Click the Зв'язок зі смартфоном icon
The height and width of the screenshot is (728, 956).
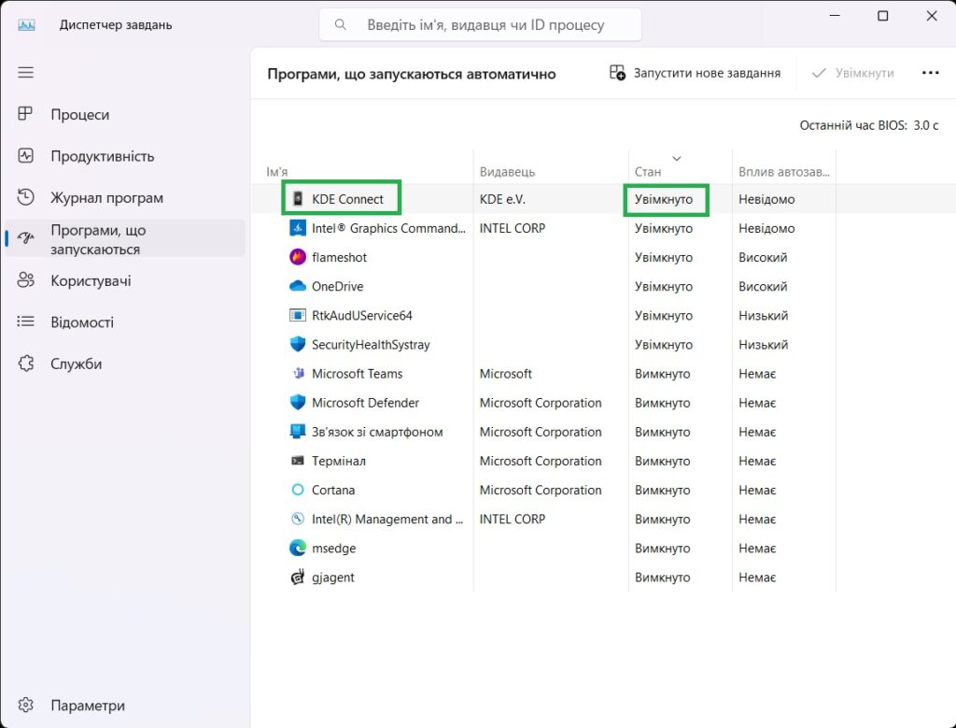pos(298,432)
